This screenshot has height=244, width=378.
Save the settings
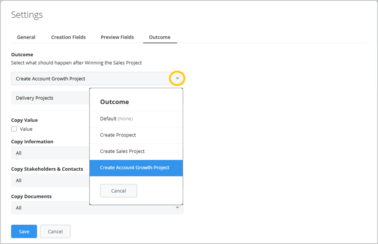click(24, 231)
